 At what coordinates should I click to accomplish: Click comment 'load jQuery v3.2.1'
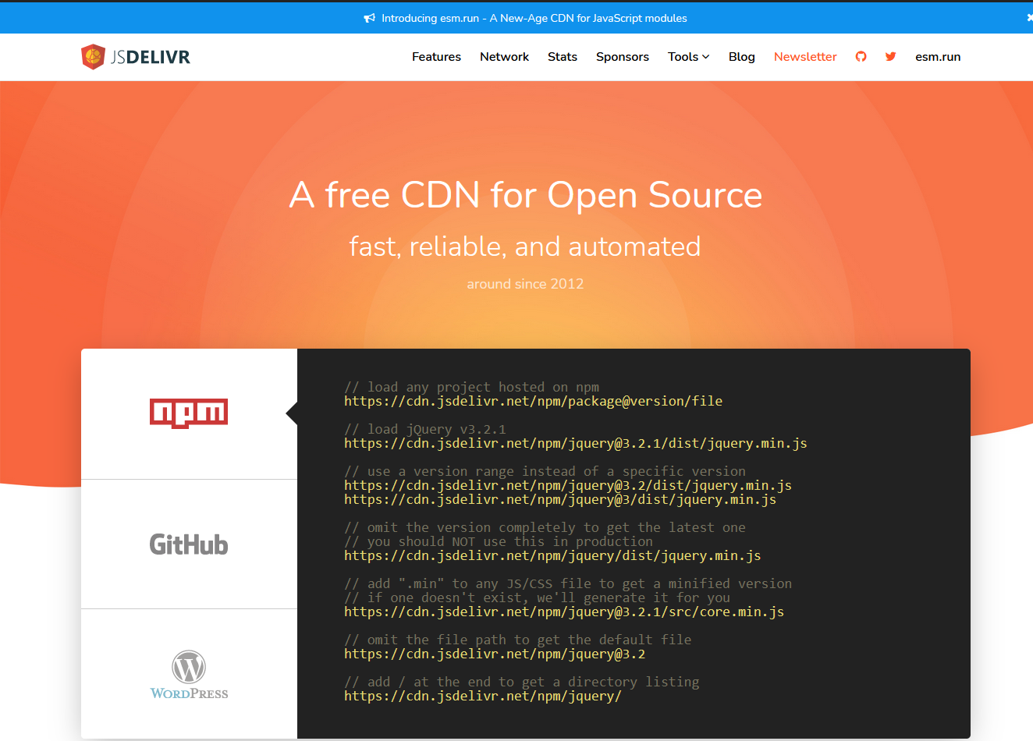click(425, 429)
